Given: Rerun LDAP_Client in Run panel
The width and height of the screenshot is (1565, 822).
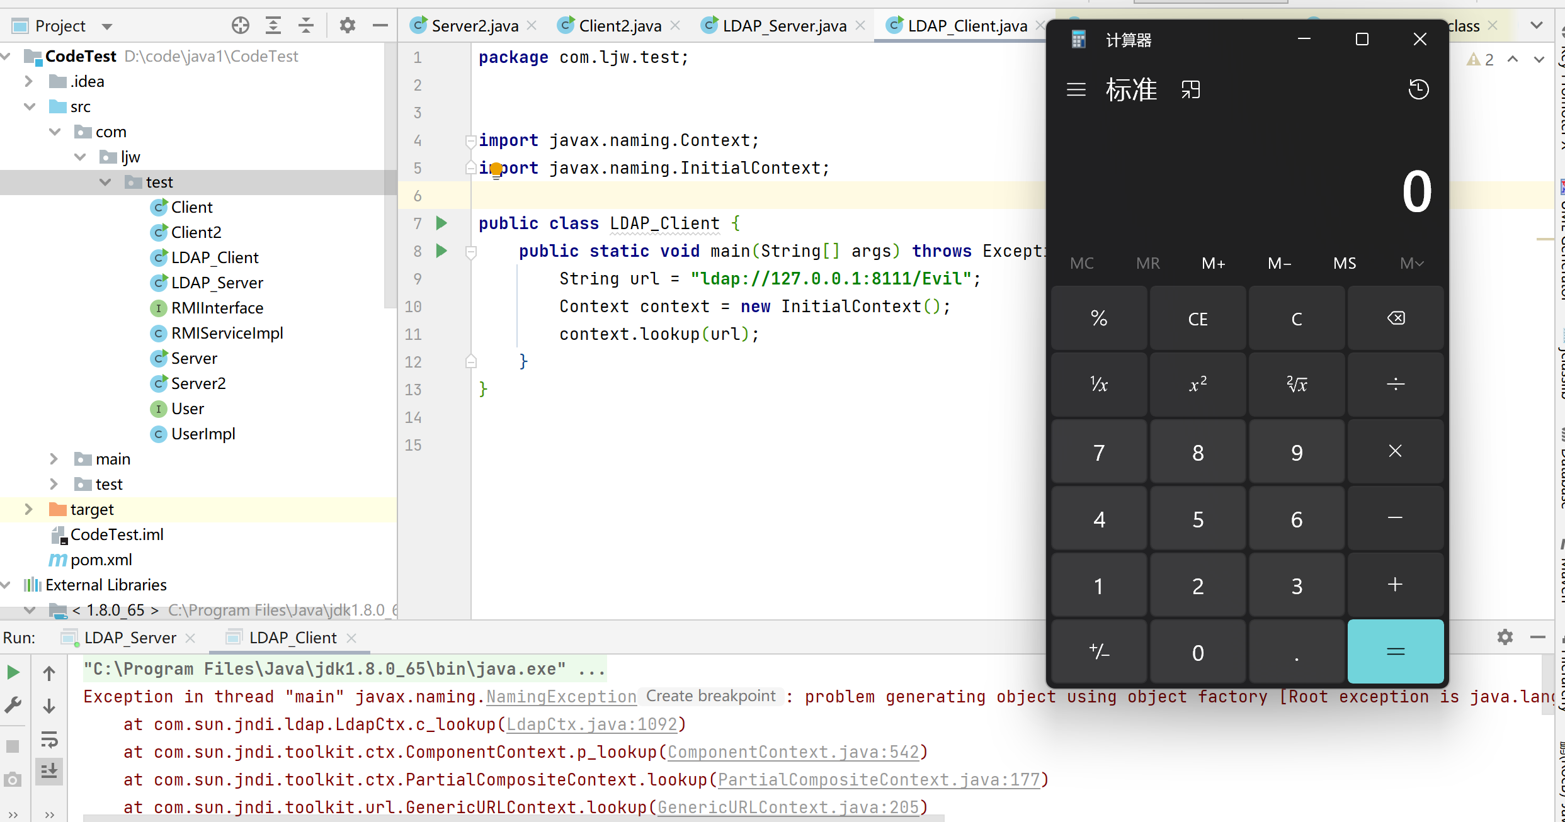Looking at the screenshot, I should click(x=13, y=672).
